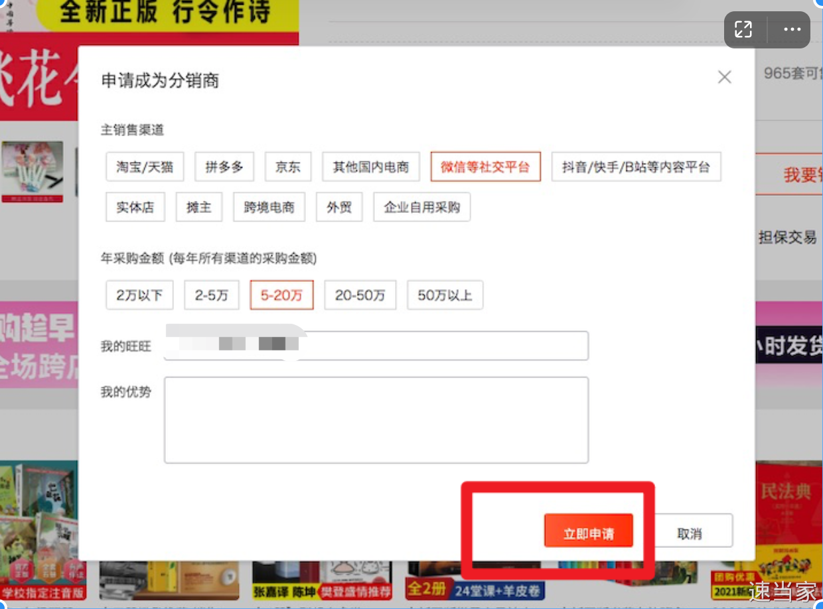This screenshot has width=823, height=609.
Task: Click 担保交易 text on background page
Action: pyautogui.click(x=788, y=237)
